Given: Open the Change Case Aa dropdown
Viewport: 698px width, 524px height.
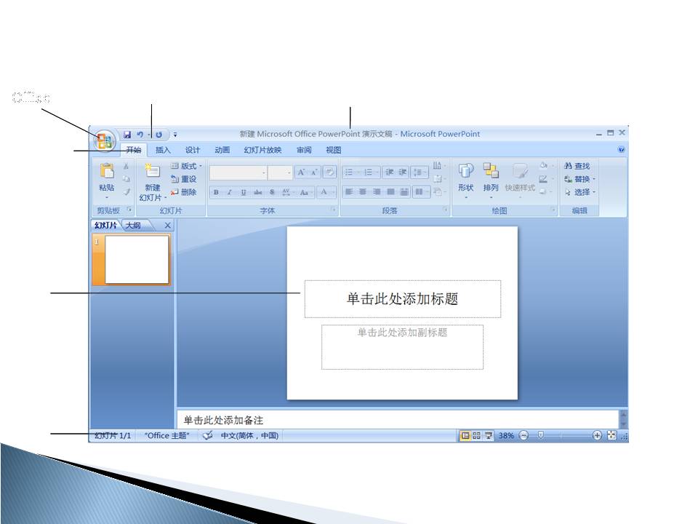Looking at the screenshot, I should point(305,192).
